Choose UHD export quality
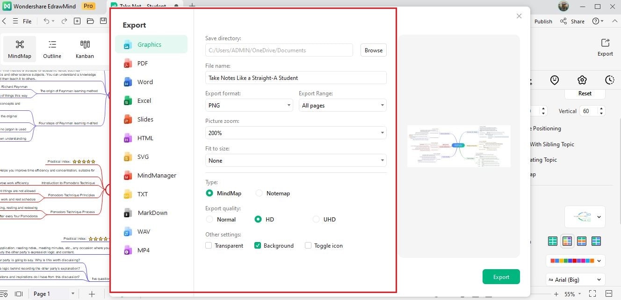Screen dimensions: 621x300 (x=316, y=219)
